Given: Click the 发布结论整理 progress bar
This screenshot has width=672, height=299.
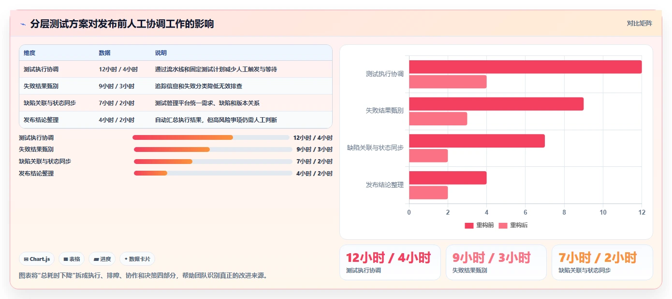Looking at the screenshot, I should pos(213,173).
